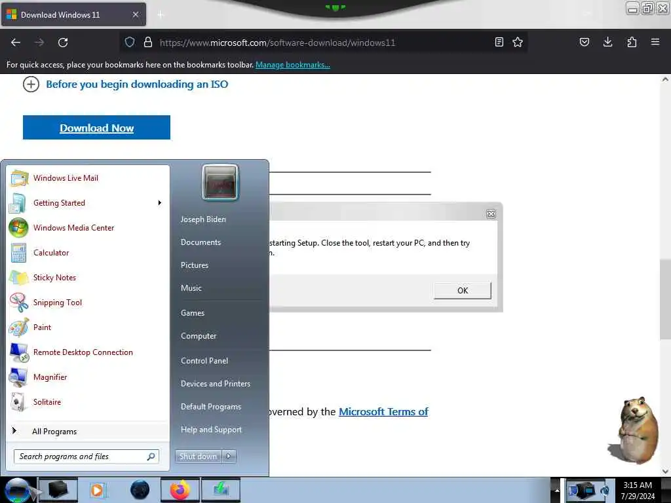Click the browser Back arrow

coord(16,43)
